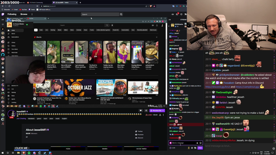The height and width of the screenshot is (155, 276).
Task: Open the discord.gg/knut link in chat
Action: (x=218, y=87)
